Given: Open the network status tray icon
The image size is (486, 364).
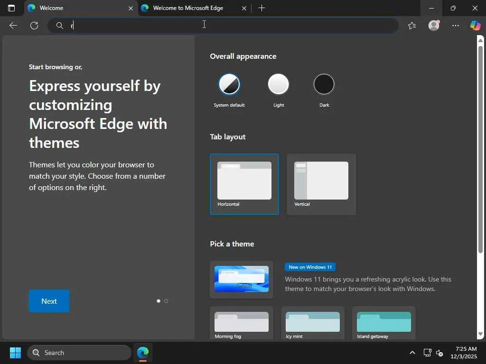Looking at the screenshot, I should pyautogui.click(x=428, y=353).
